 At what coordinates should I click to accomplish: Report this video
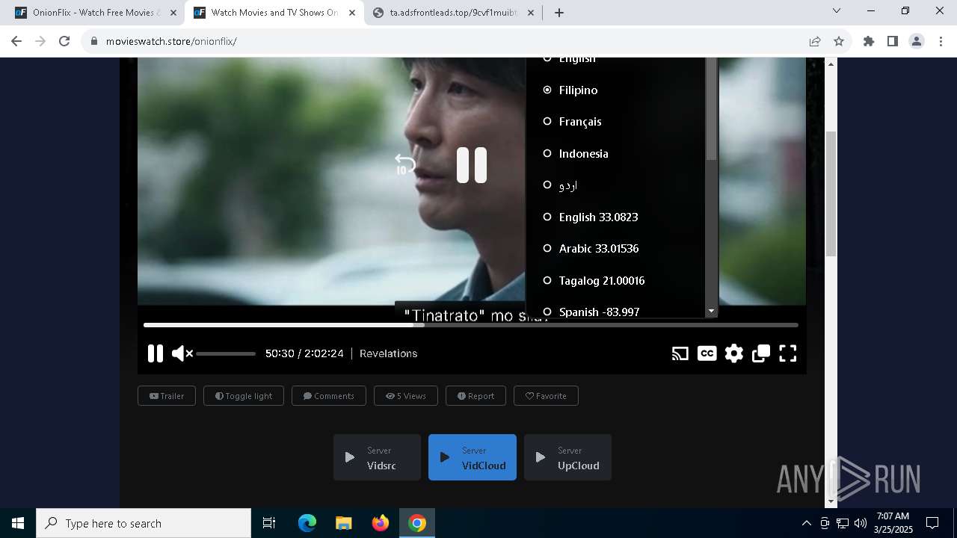(476, 396)
